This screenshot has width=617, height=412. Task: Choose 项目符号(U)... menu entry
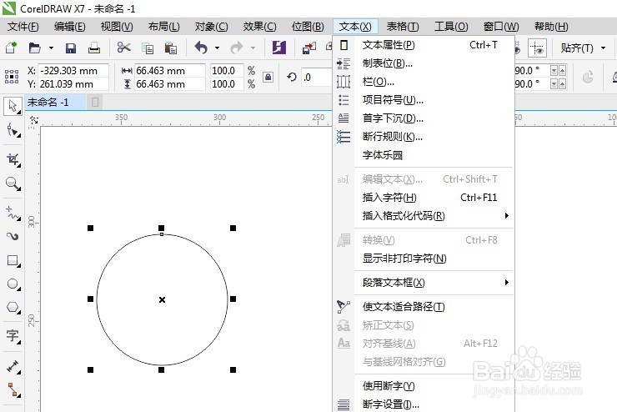(424, 100)
